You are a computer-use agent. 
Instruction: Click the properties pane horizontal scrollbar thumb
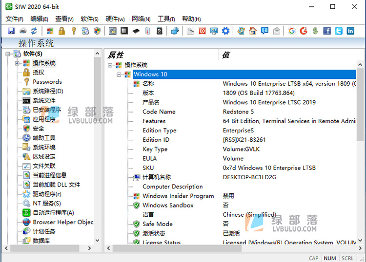point(177,248)
